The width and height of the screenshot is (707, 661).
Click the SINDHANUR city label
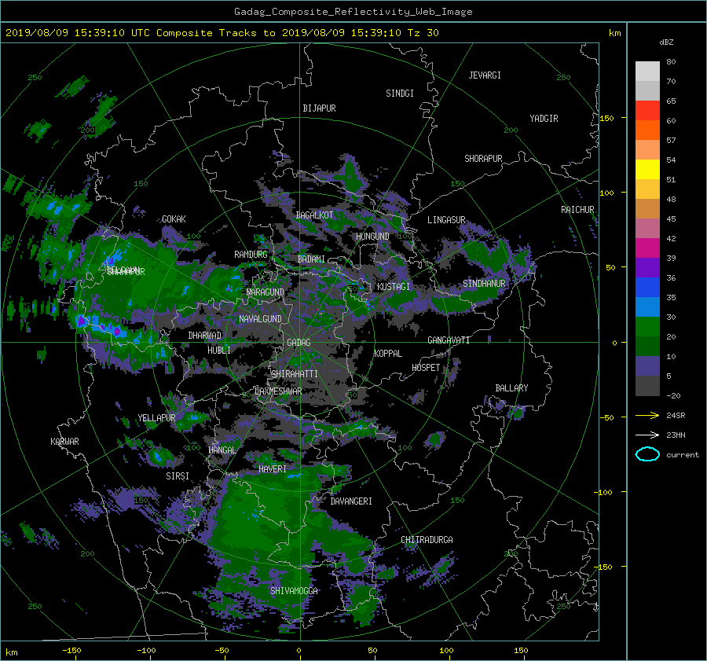click(484, 284)
